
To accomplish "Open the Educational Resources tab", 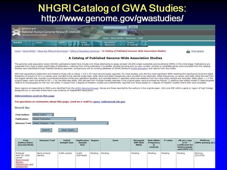I will [110, 43].
